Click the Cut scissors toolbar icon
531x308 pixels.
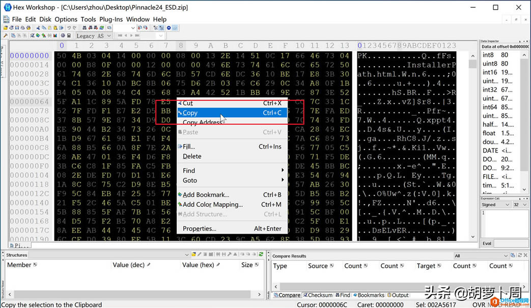tap(38, 28)
